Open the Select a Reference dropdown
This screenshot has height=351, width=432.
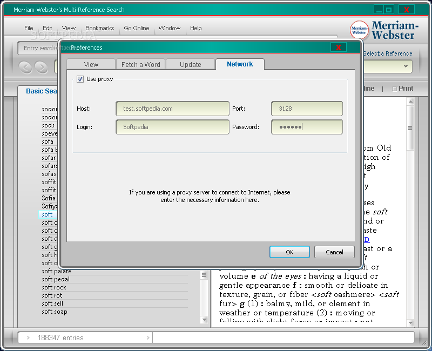(x=406, y=66)
